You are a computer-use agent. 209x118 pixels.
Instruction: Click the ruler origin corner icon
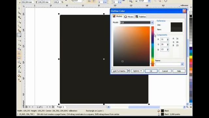point(24,6)
